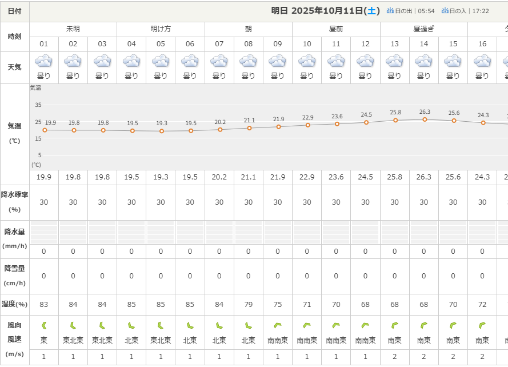Click the precipitation bar cell for hour 12
This screenshot has height=367, width=508.
pyautogui.click(x=365, y=232)
